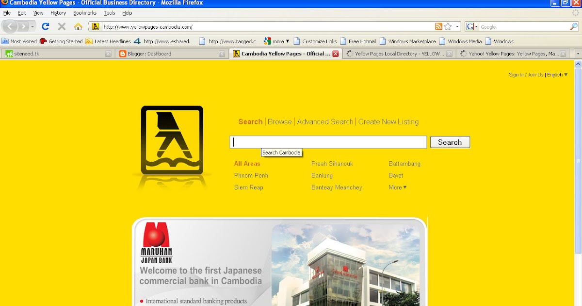Screen dimensions: 582x306
Task: Open the Windows Media bookmark
Action: pyautogui.click(x=461, y=41)
